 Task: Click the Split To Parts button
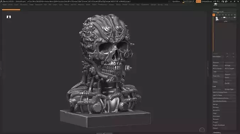pos(224,95)
